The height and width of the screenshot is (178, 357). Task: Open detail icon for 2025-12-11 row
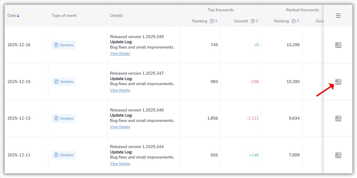click(x=338, y=155)
